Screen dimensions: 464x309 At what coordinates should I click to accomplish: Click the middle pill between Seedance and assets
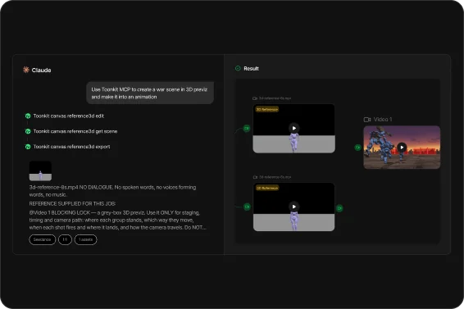pyautogui.click(x=65, y=239)
